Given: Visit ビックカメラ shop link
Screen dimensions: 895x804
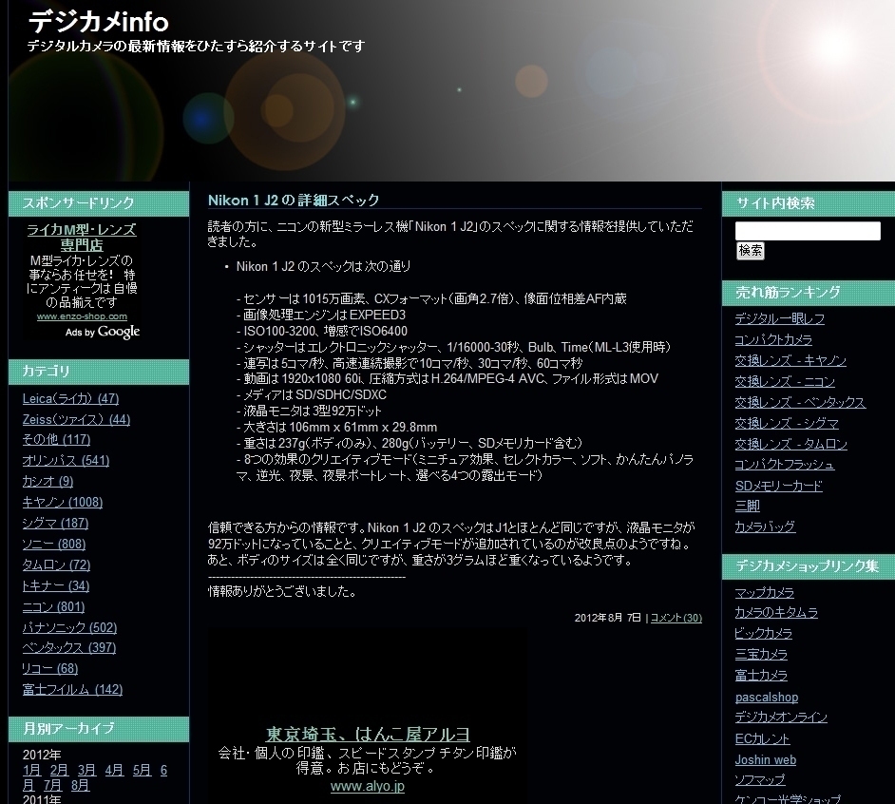Looking at the screenshot, I should coord(764,634).
